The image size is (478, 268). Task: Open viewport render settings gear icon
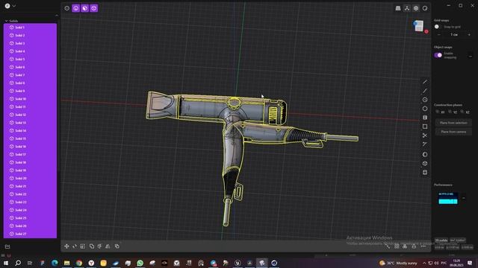416,8
